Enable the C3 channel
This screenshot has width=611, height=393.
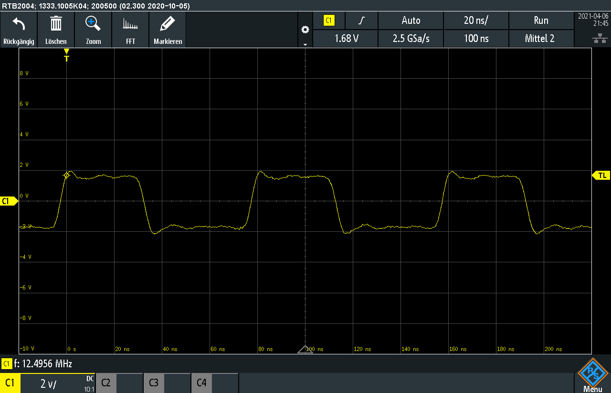click(154, 383)
